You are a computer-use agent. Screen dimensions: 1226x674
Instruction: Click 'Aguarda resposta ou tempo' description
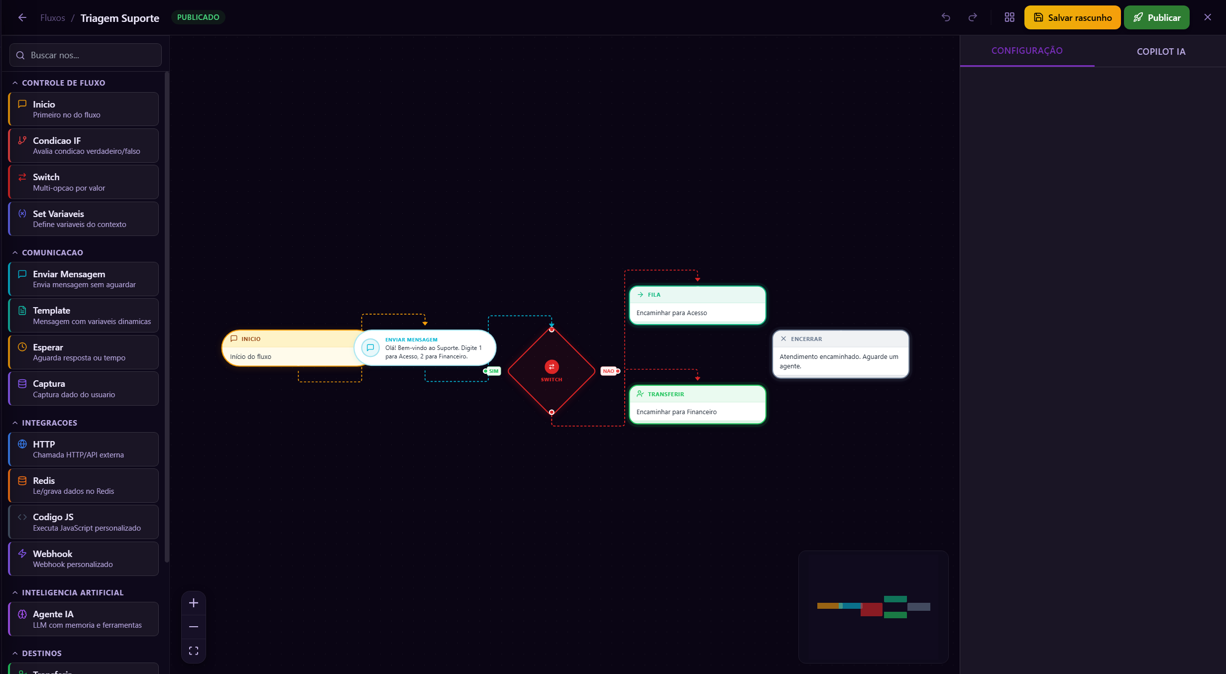79,358
